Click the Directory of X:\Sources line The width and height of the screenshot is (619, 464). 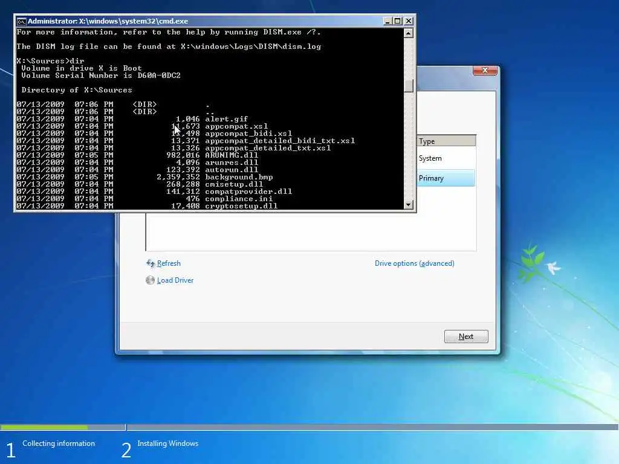[x=77, y=90]
